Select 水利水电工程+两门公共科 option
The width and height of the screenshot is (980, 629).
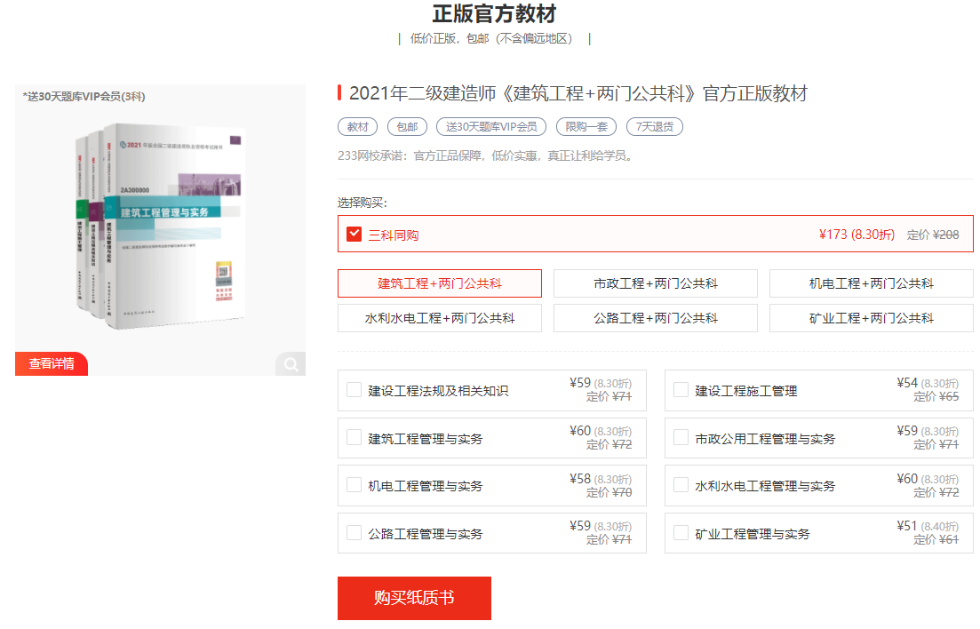point(440,318)
